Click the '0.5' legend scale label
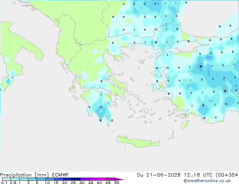This screenshot has width=239, height=184. (13, 182)
